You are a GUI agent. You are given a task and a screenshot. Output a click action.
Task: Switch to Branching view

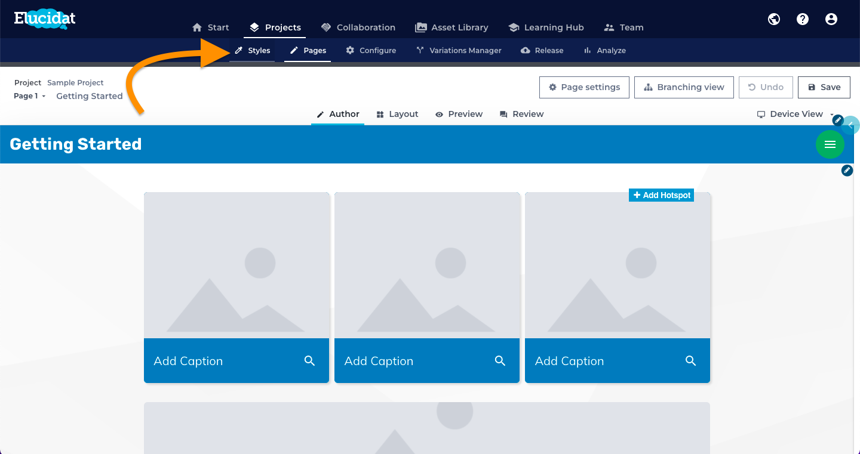684,87
